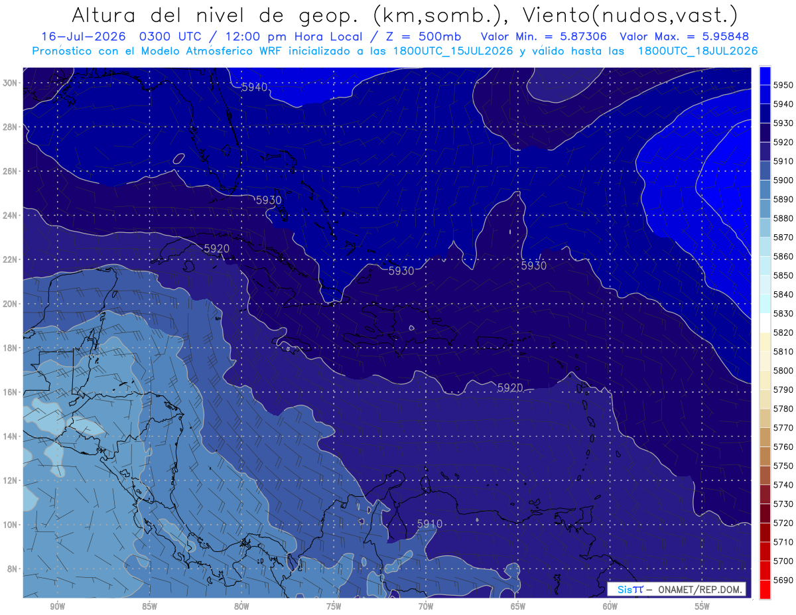Screen dimensions: 796x615
Task: Click the 5820 value in the color bar
Action: (783, 332)
